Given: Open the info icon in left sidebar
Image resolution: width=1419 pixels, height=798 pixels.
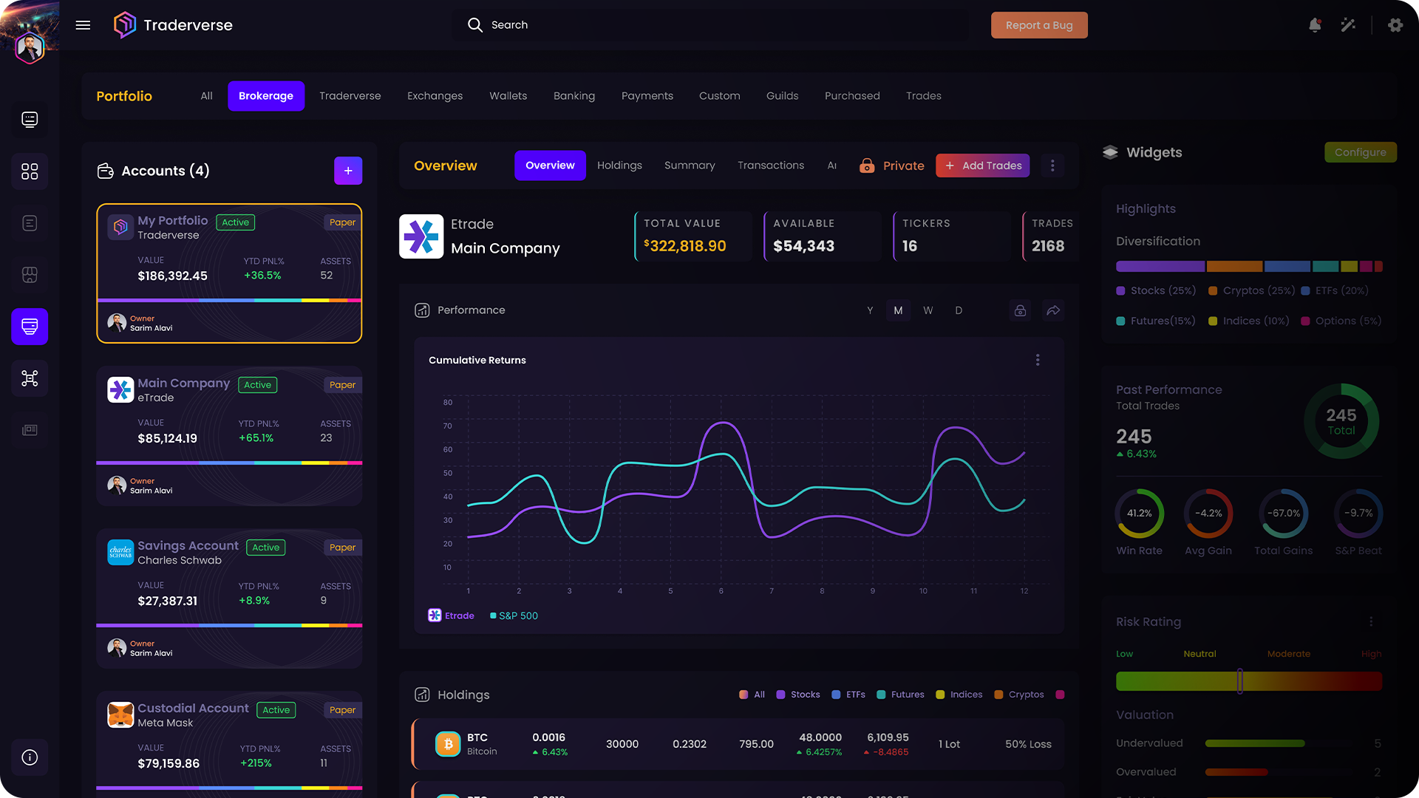Looking at the screenshot, I should click(30, 757).
